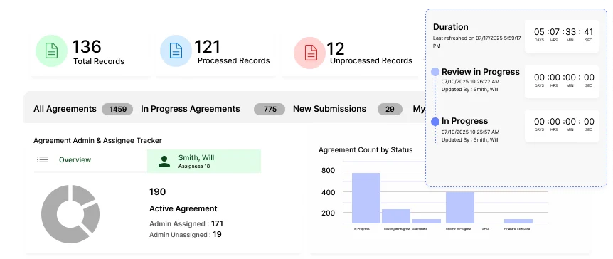Click the 136 total records number
Viewport: 613px width, 259px height.
tap(86, 47)
